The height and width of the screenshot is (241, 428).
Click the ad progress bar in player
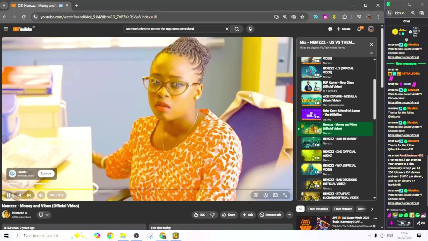coord(147,189)
